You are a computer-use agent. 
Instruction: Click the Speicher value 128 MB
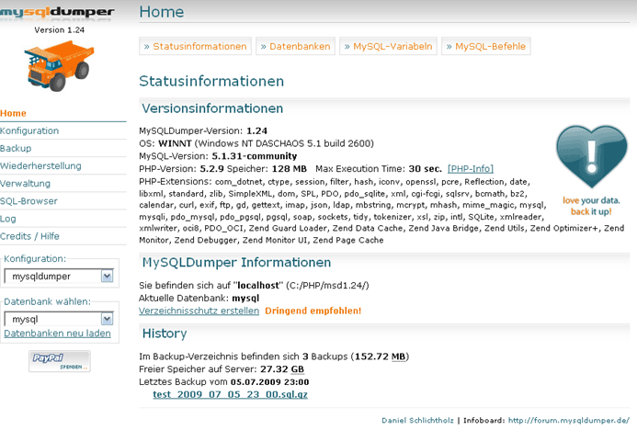(289, 168)
